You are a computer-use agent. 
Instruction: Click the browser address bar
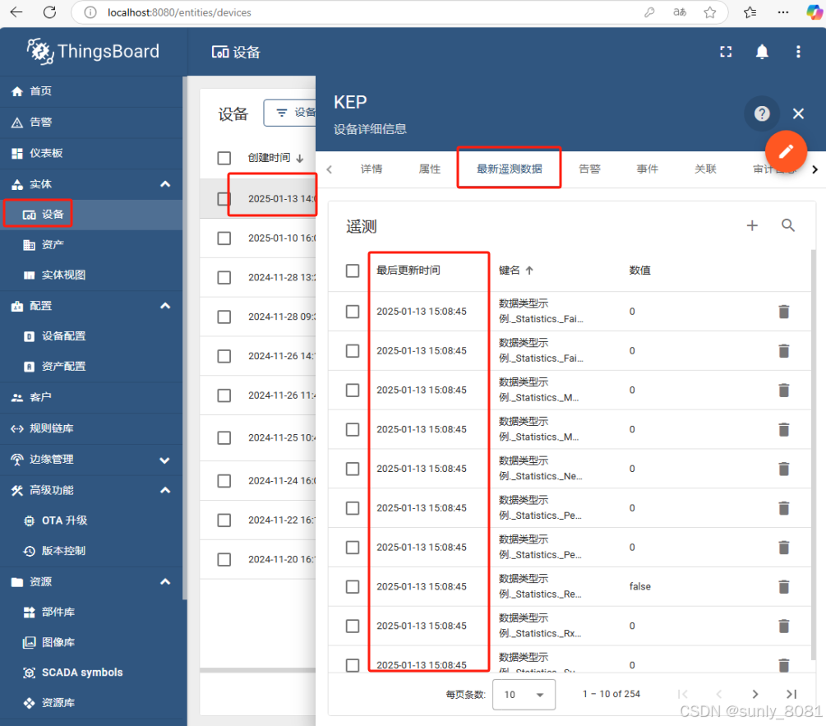tap(369, 12)
